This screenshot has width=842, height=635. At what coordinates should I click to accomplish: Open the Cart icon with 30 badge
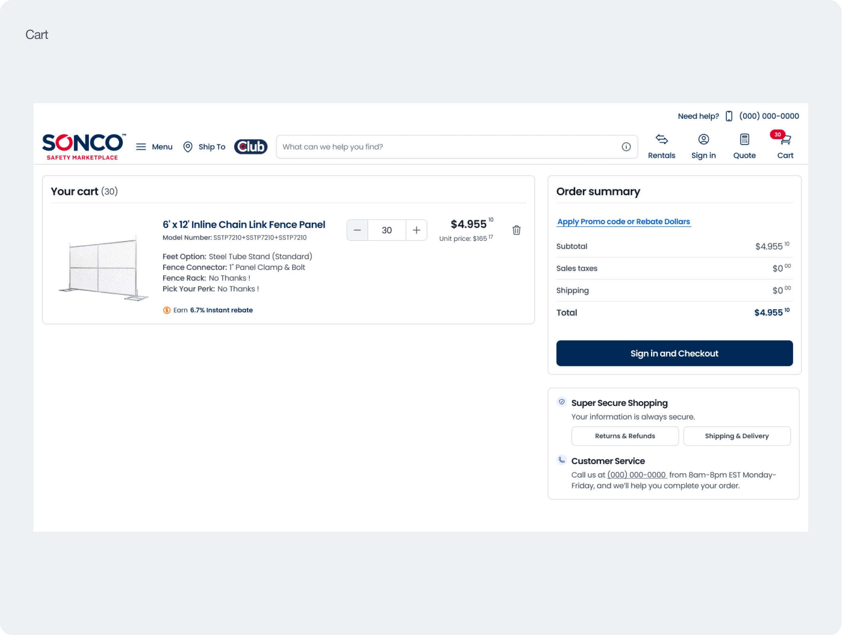(785, 140)
